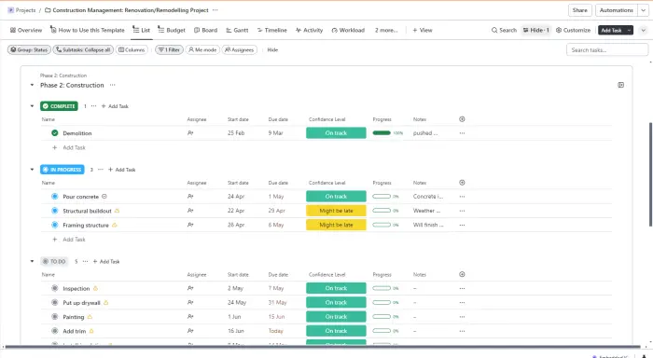
Task: Toggle Me mode filter
Action: 202,50
